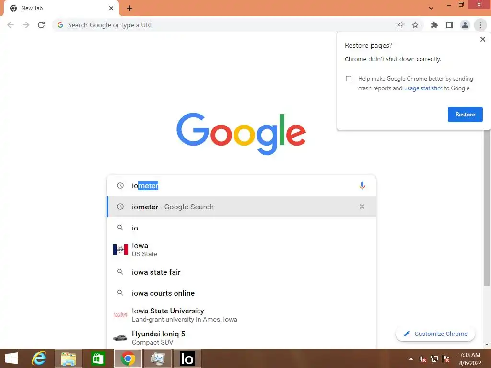Open the side panel icon
This screenshot has height=368, width=491.
coord(450,25)
